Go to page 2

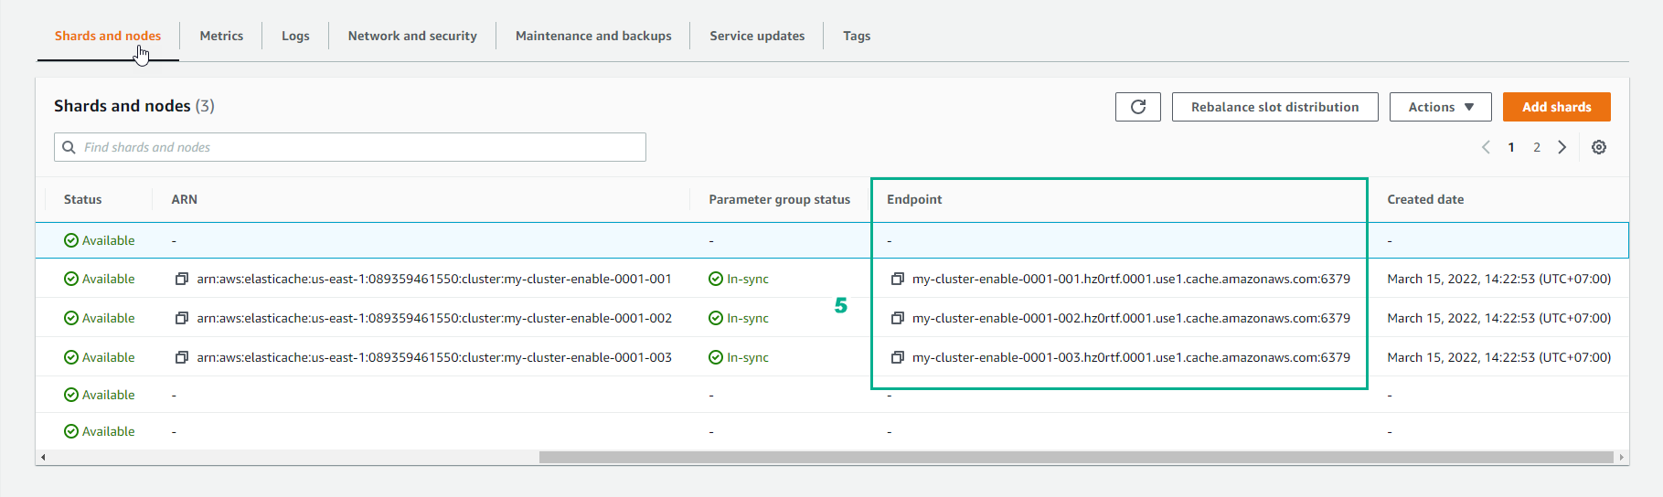coord(1537,147)
